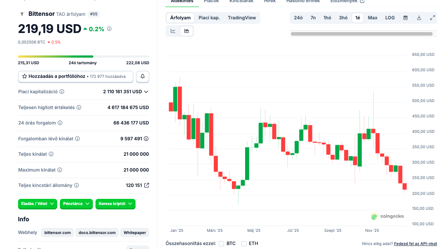This screenshot has height=249, width=448.
Task: Click the price alert bell icon
Action: [143, 77]
